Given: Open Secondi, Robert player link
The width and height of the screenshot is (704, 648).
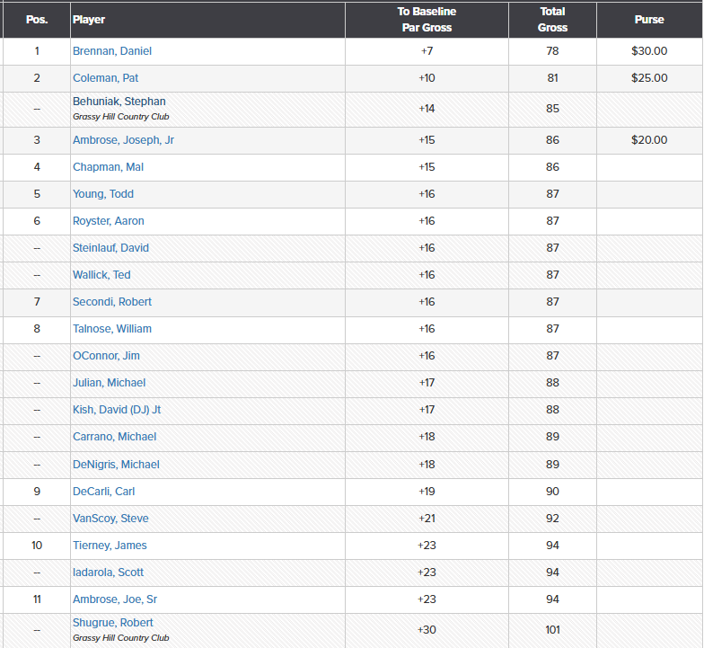Looking at the screenshot, I should [x=112, y=302].
